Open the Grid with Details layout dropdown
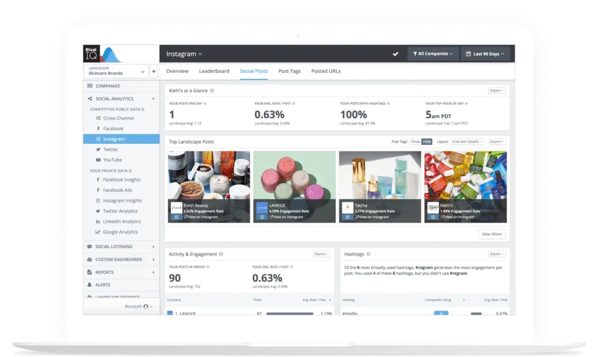The image size is (593, 357). click(x=467, y=141)
